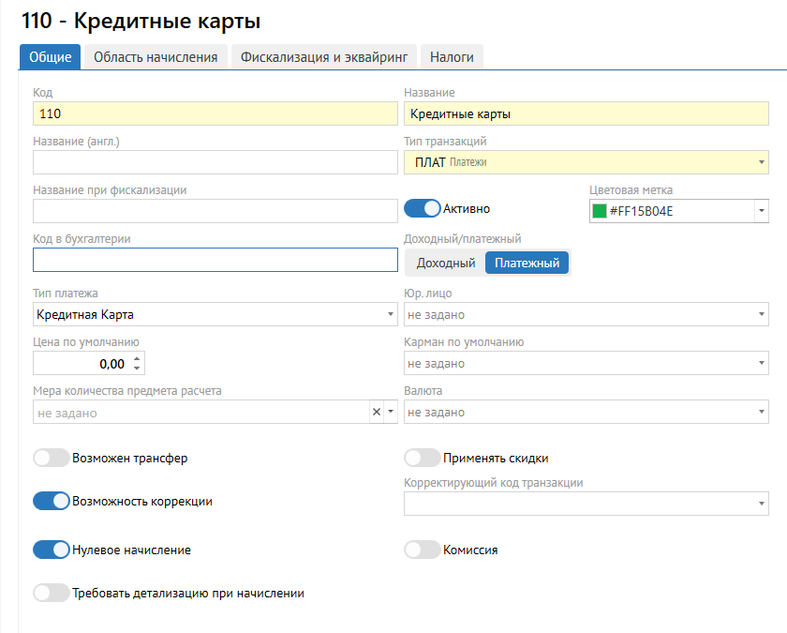Open the Фискализация и эквайринг tab
Viewport: 787px width, 633px height.
pyautogui.click(x=323, y=57)
